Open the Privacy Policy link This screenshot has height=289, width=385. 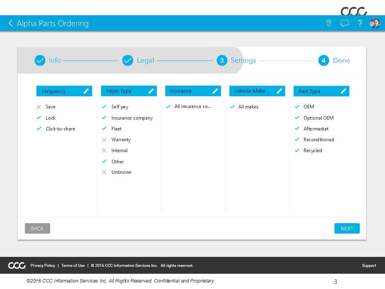pyautogui.click(x=43, y=266)
